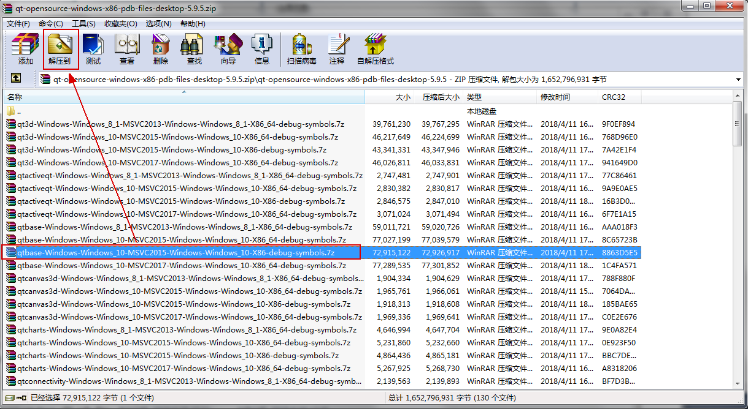Open the 向导 (Wizard) toolbar icon
Viewport: 748px width, 409px height.
(228, 49)
